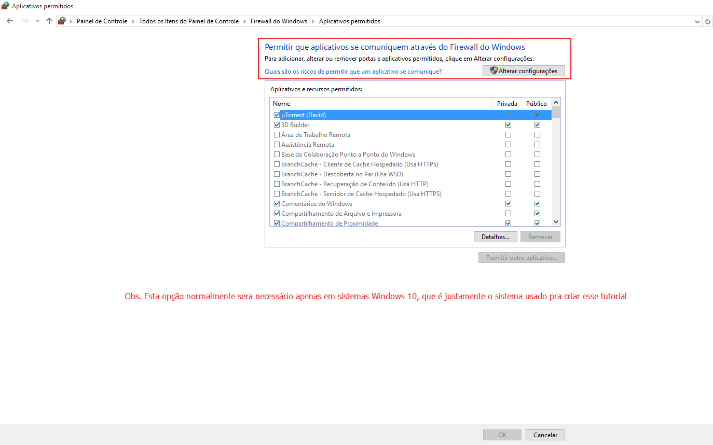Click the Alterar configurações button

pyautogui.click(x=524, y=71)
